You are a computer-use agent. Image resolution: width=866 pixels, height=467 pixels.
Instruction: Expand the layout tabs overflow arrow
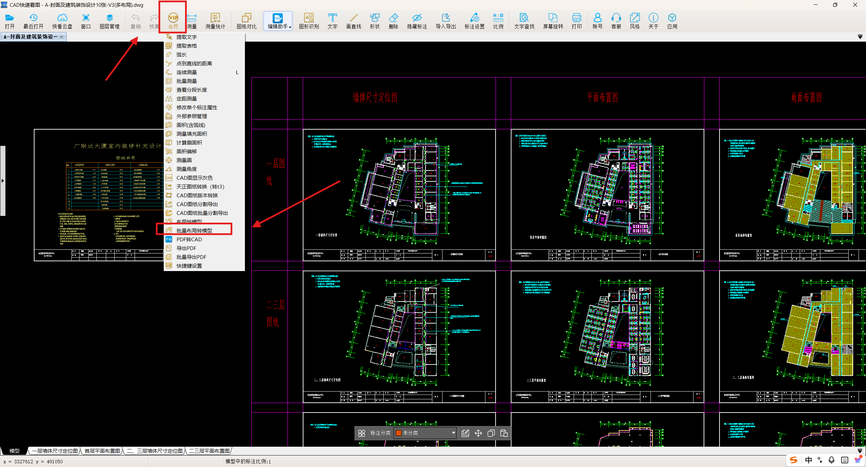860,451
